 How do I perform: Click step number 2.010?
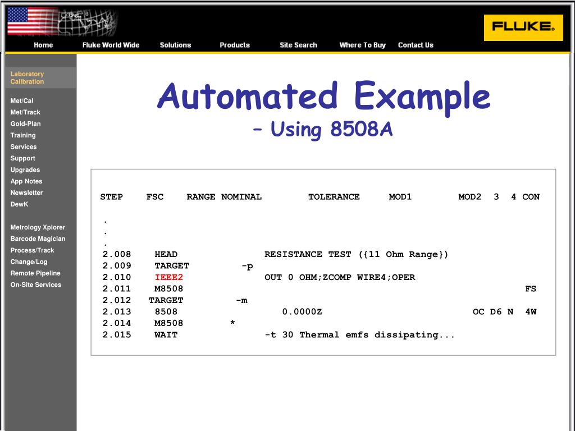coord(117,277)
